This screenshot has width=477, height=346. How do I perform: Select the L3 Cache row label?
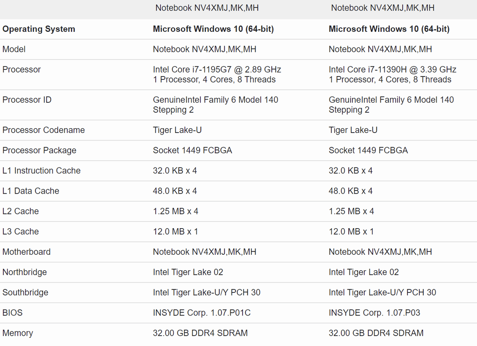coord(21,231)
